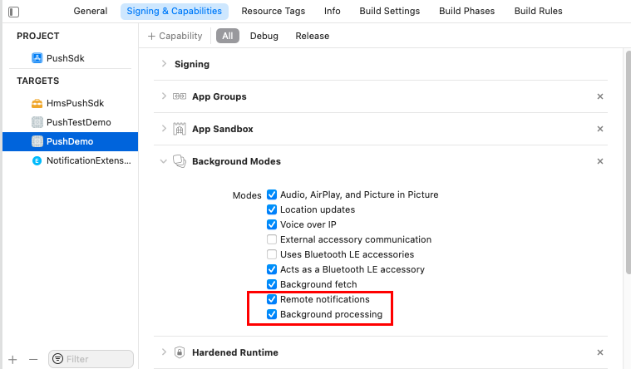Expand the Hardened Runtime section
Image resolution: width=631 pixels, height=369 pixels.
pyautogui.click(x=164, y=352)
